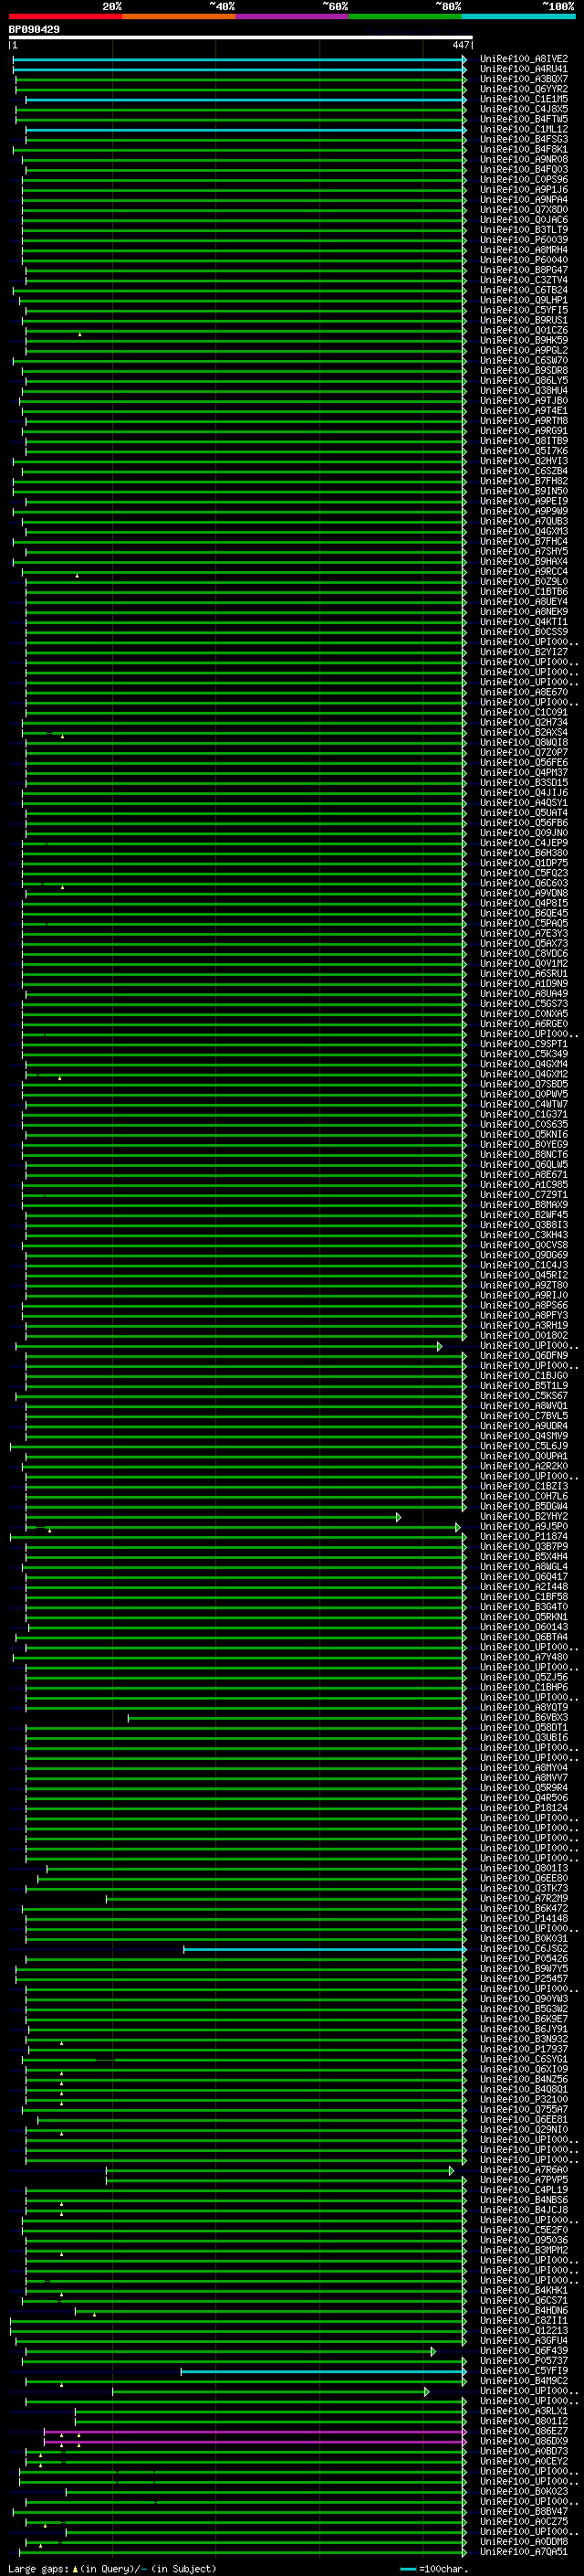Select hit UniRef100_Q01CZ6
This screenshot has width=584, height=2576.
tap(524, 330)
